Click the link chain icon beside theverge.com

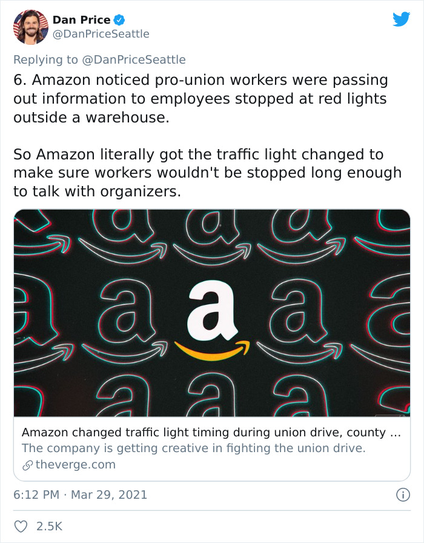pos(27,464)
